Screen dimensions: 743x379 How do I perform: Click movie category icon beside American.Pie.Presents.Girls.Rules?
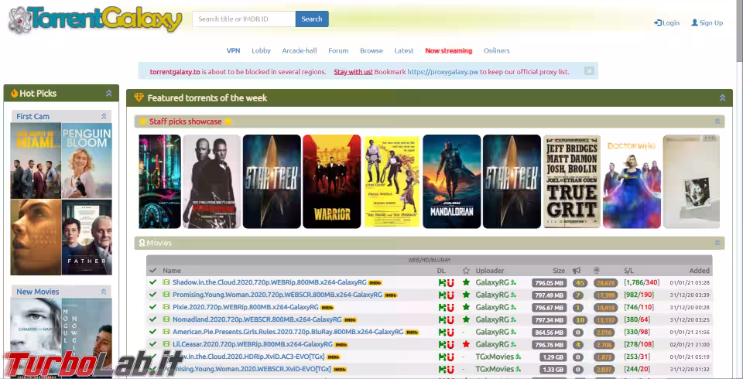(166, 332)
